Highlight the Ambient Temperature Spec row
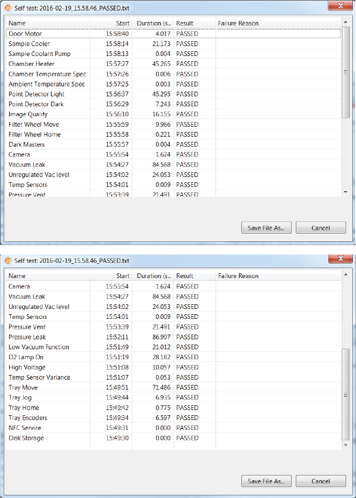 tap(173, 84)
